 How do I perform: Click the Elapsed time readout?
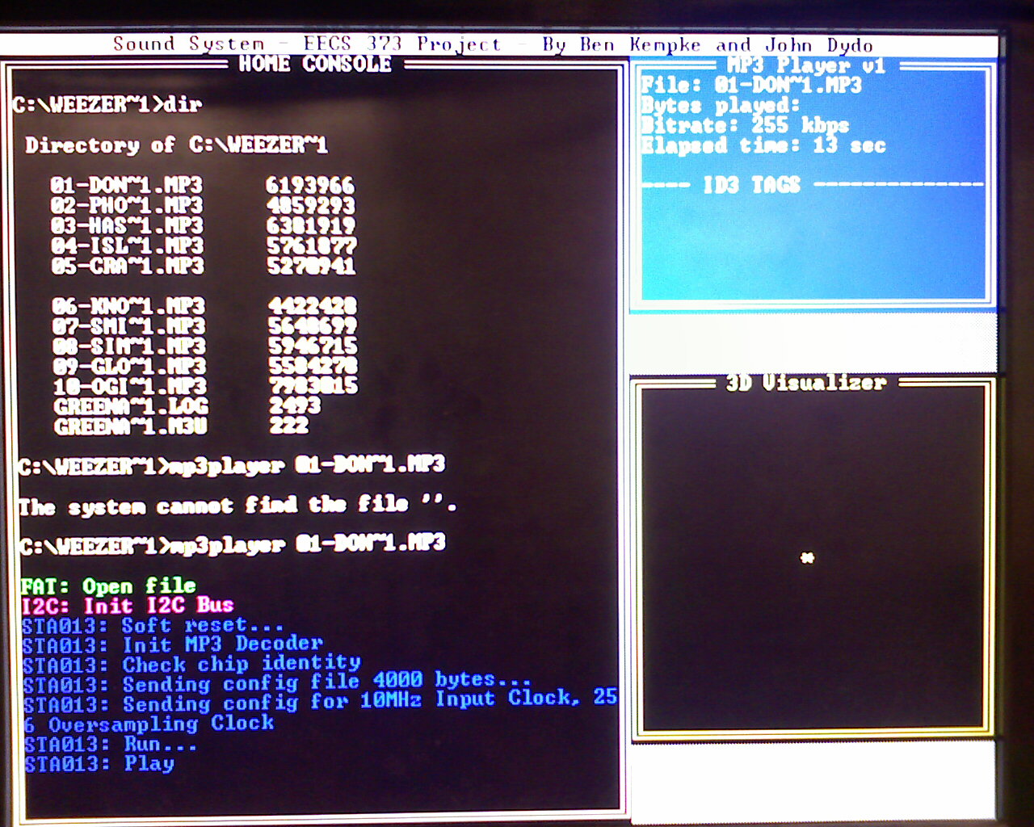click(x=763, y=145)
